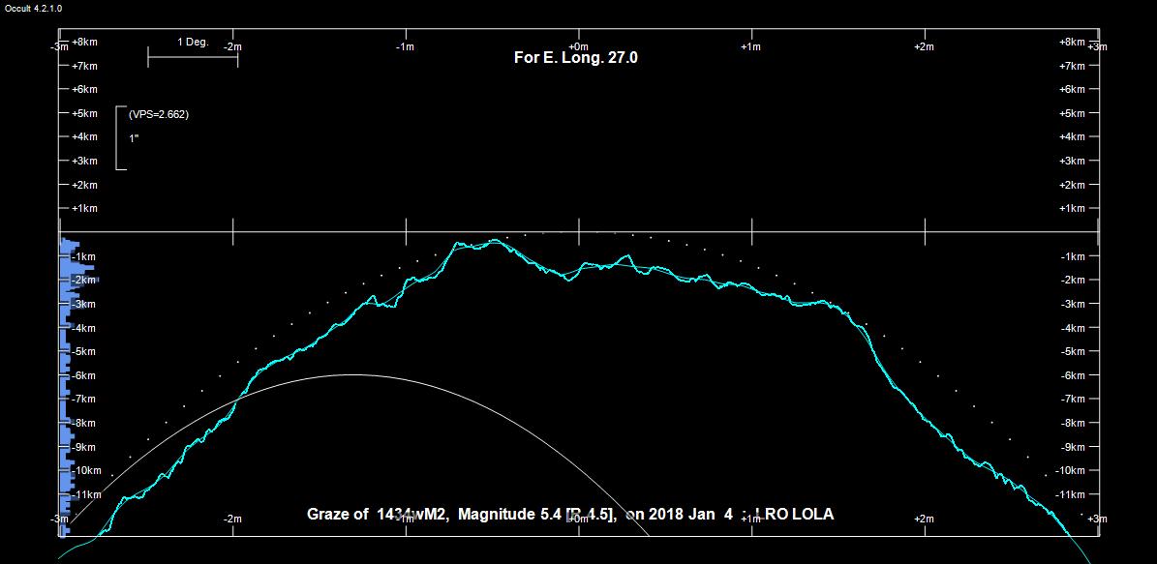Click the top axis +0m marker
1157x564 pixels.
coord(578,46)
